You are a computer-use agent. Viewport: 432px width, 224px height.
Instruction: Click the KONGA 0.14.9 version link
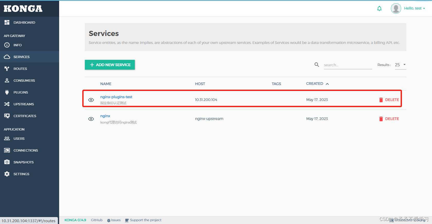[x=75, y=220]
